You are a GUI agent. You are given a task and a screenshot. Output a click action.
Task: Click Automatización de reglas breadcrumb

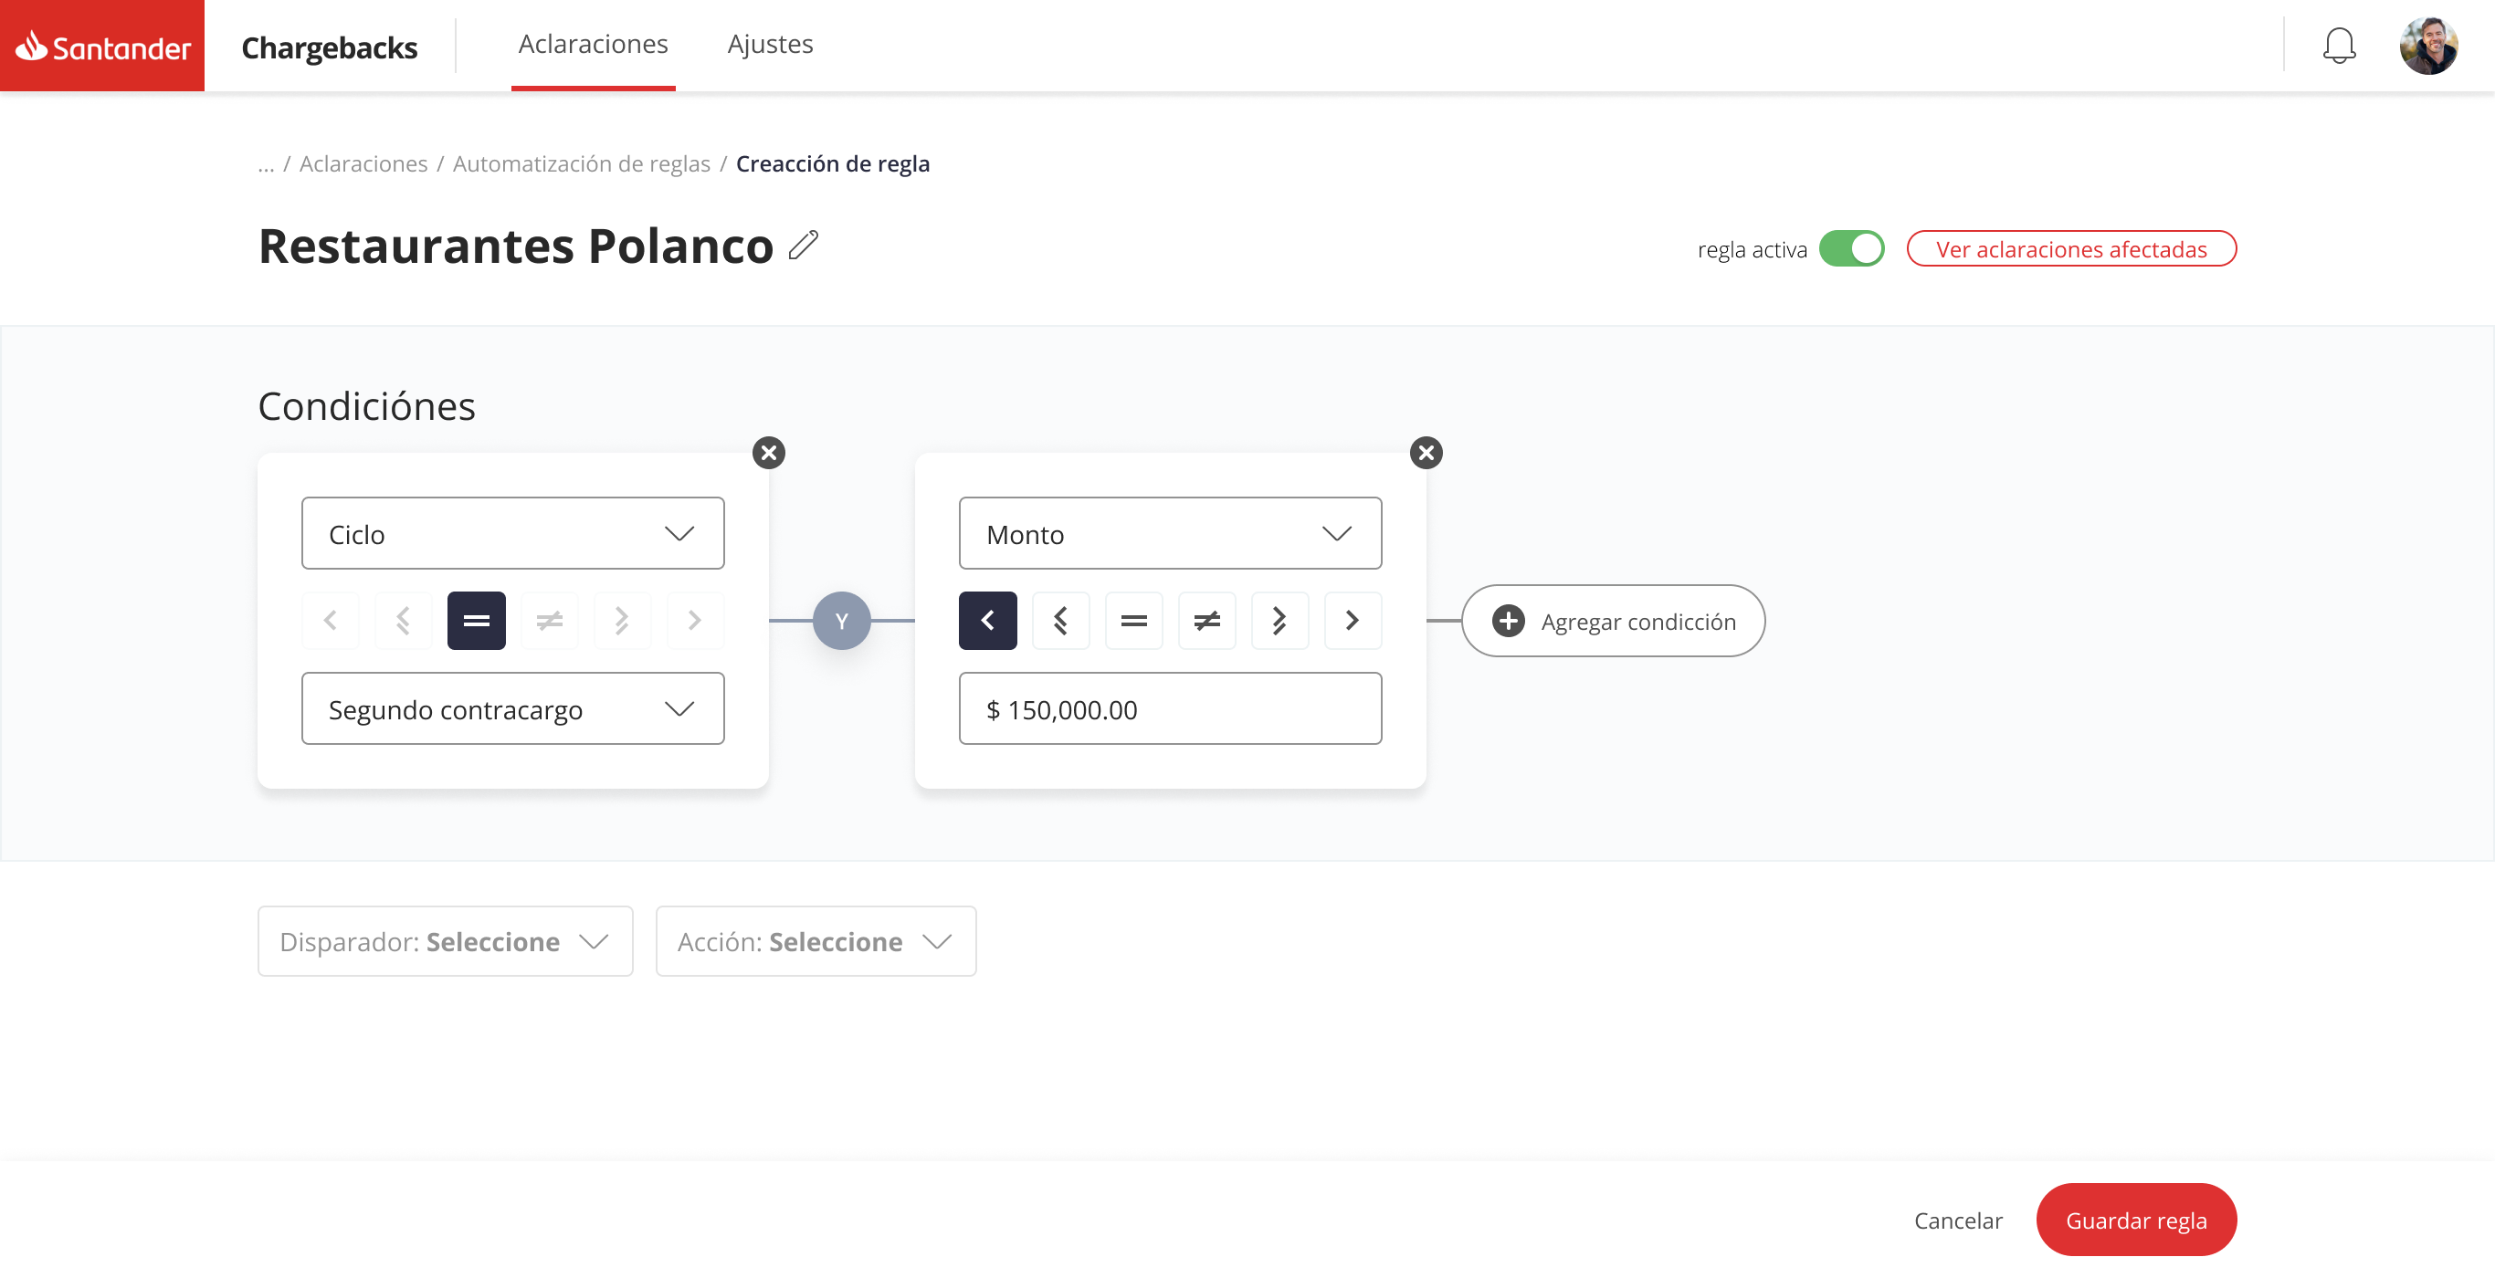tap(581, 163)
